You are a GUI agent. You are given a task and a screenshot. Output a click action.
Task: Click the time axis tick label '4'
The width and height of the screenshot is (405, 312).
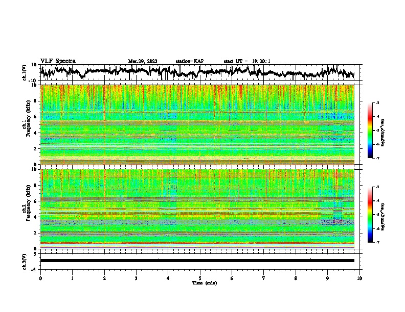point(168,278)
